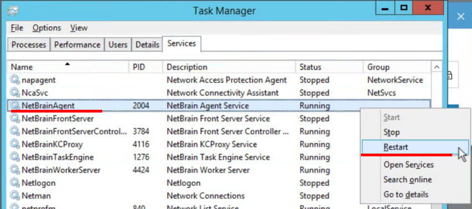Click PID 4116 cell
This screenshot has height=209, width=472.
coord(141,144)
